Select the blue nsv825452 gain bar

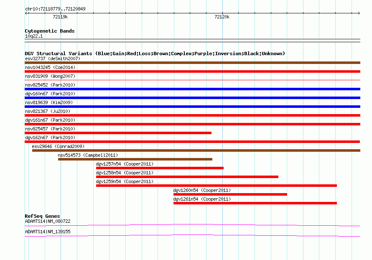pyautogui.click(x=192, y=89)
